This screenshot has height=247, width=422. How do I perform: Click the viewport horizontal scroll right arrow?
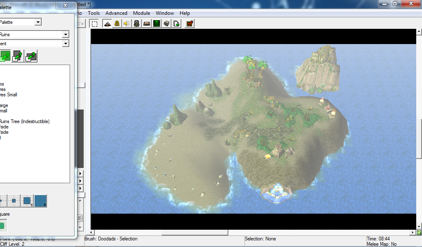(x=413, y=233)
